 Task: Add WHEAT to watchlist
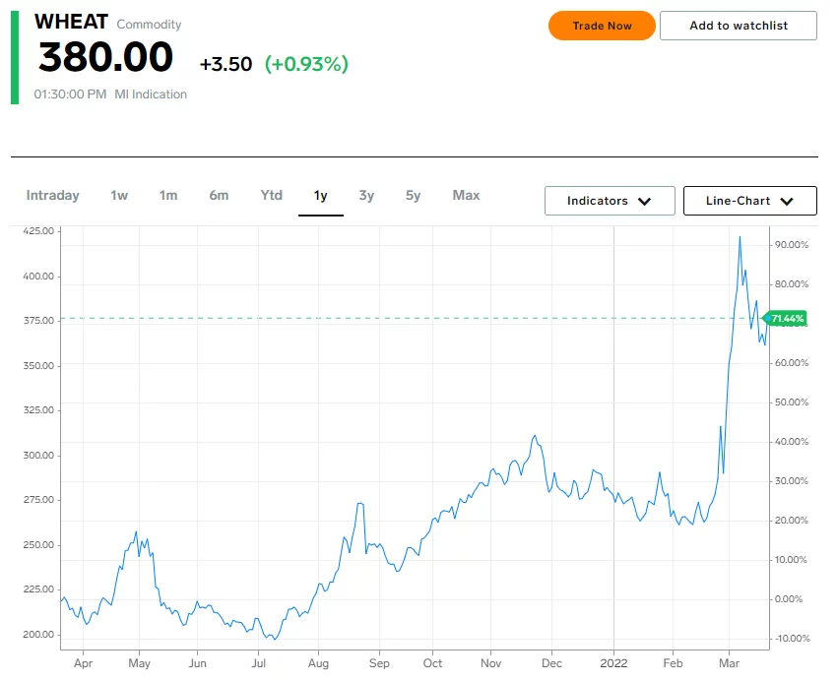(739, 26)
